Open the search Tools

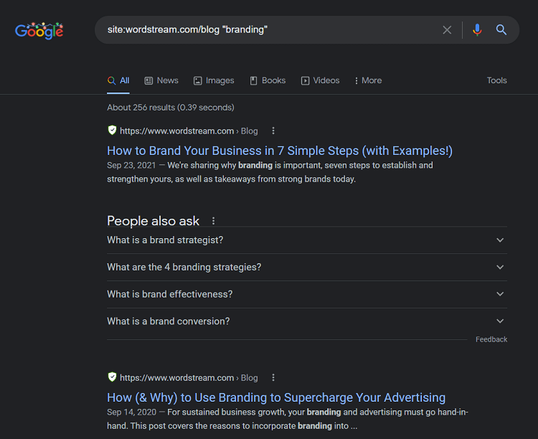click(x=496, y=80)
